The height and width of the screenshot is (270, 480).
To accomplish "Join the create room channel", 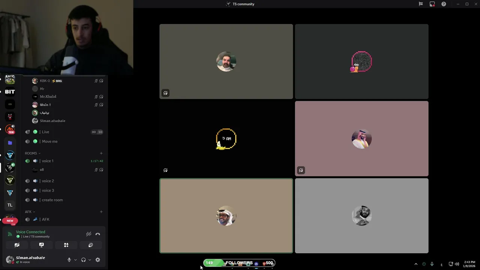I will tap(64, 200).
